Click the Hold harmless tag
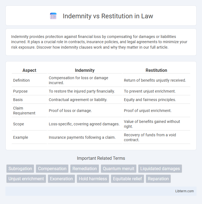 click(x=93, y=179)
